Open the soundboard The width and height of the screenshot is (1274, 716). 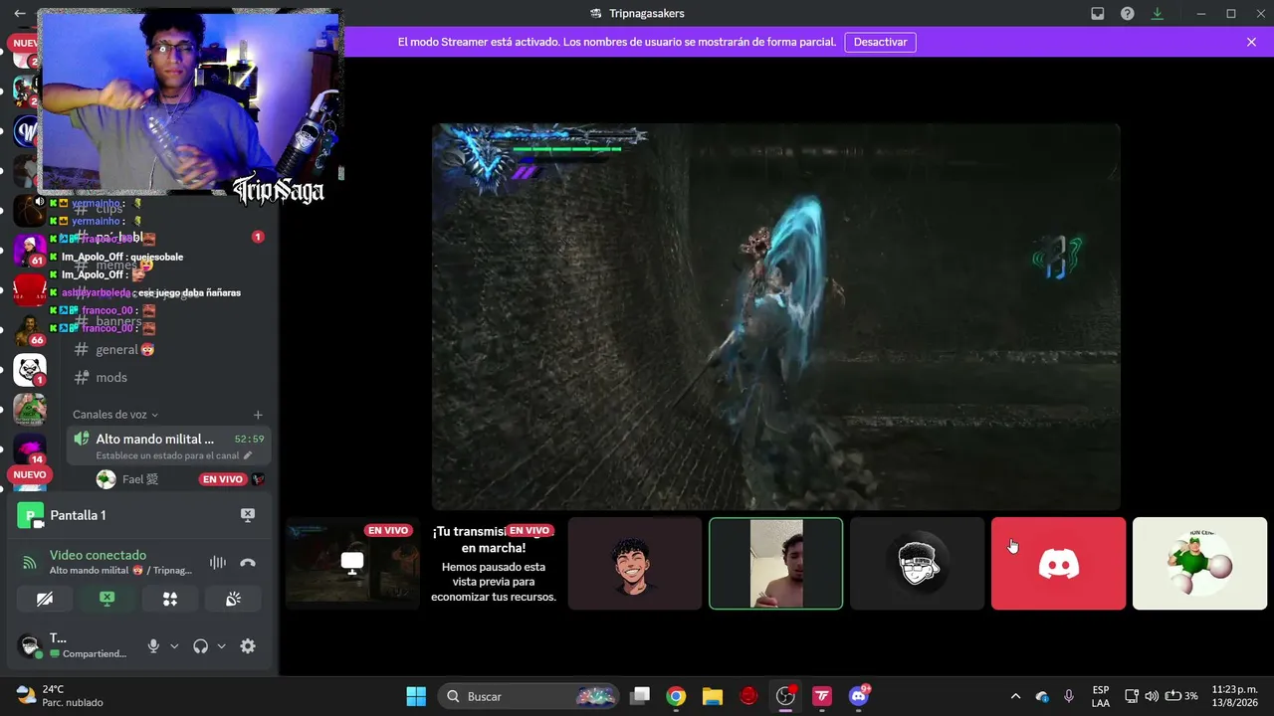click(x=233, y=599)
